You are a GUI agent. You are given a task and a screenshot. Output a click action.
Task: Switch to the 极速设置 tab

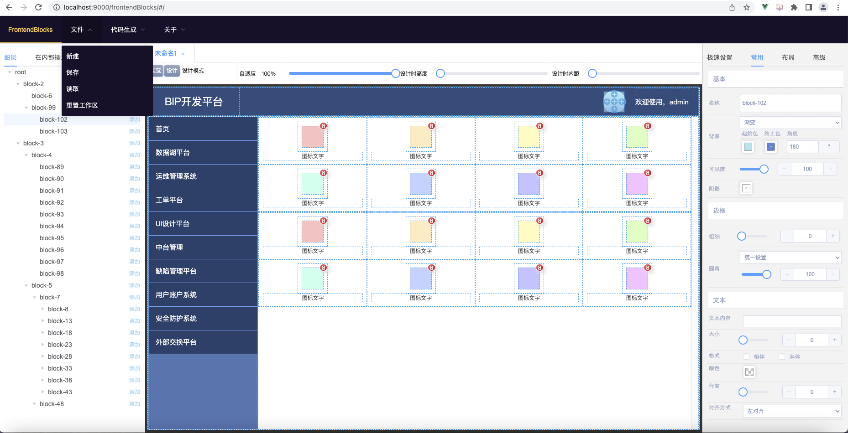tap(720, 57)
